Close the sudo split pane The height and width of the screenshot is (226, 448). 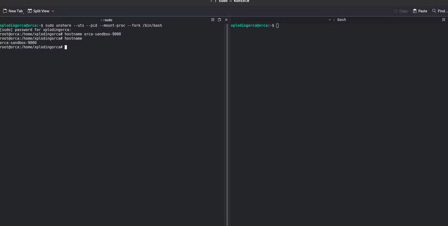tap(226, 20)
